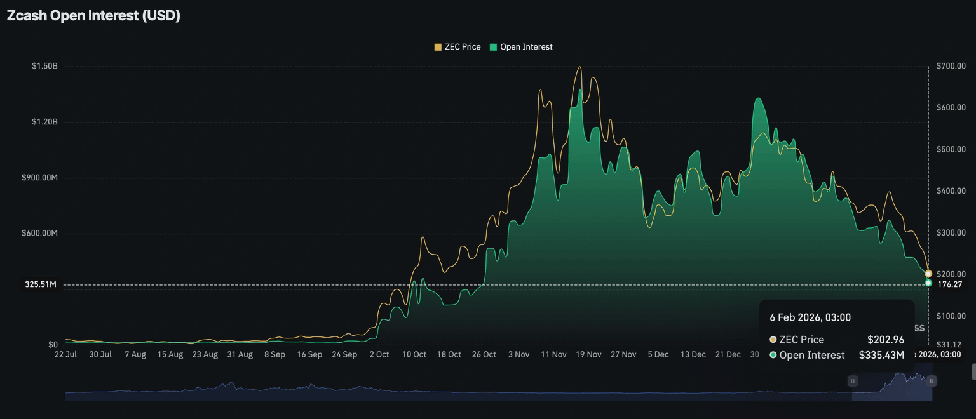This screenshot has height=419, width=976.
Task: Click the 176.27 crosshair label on right axis
Action: (949, 284)
